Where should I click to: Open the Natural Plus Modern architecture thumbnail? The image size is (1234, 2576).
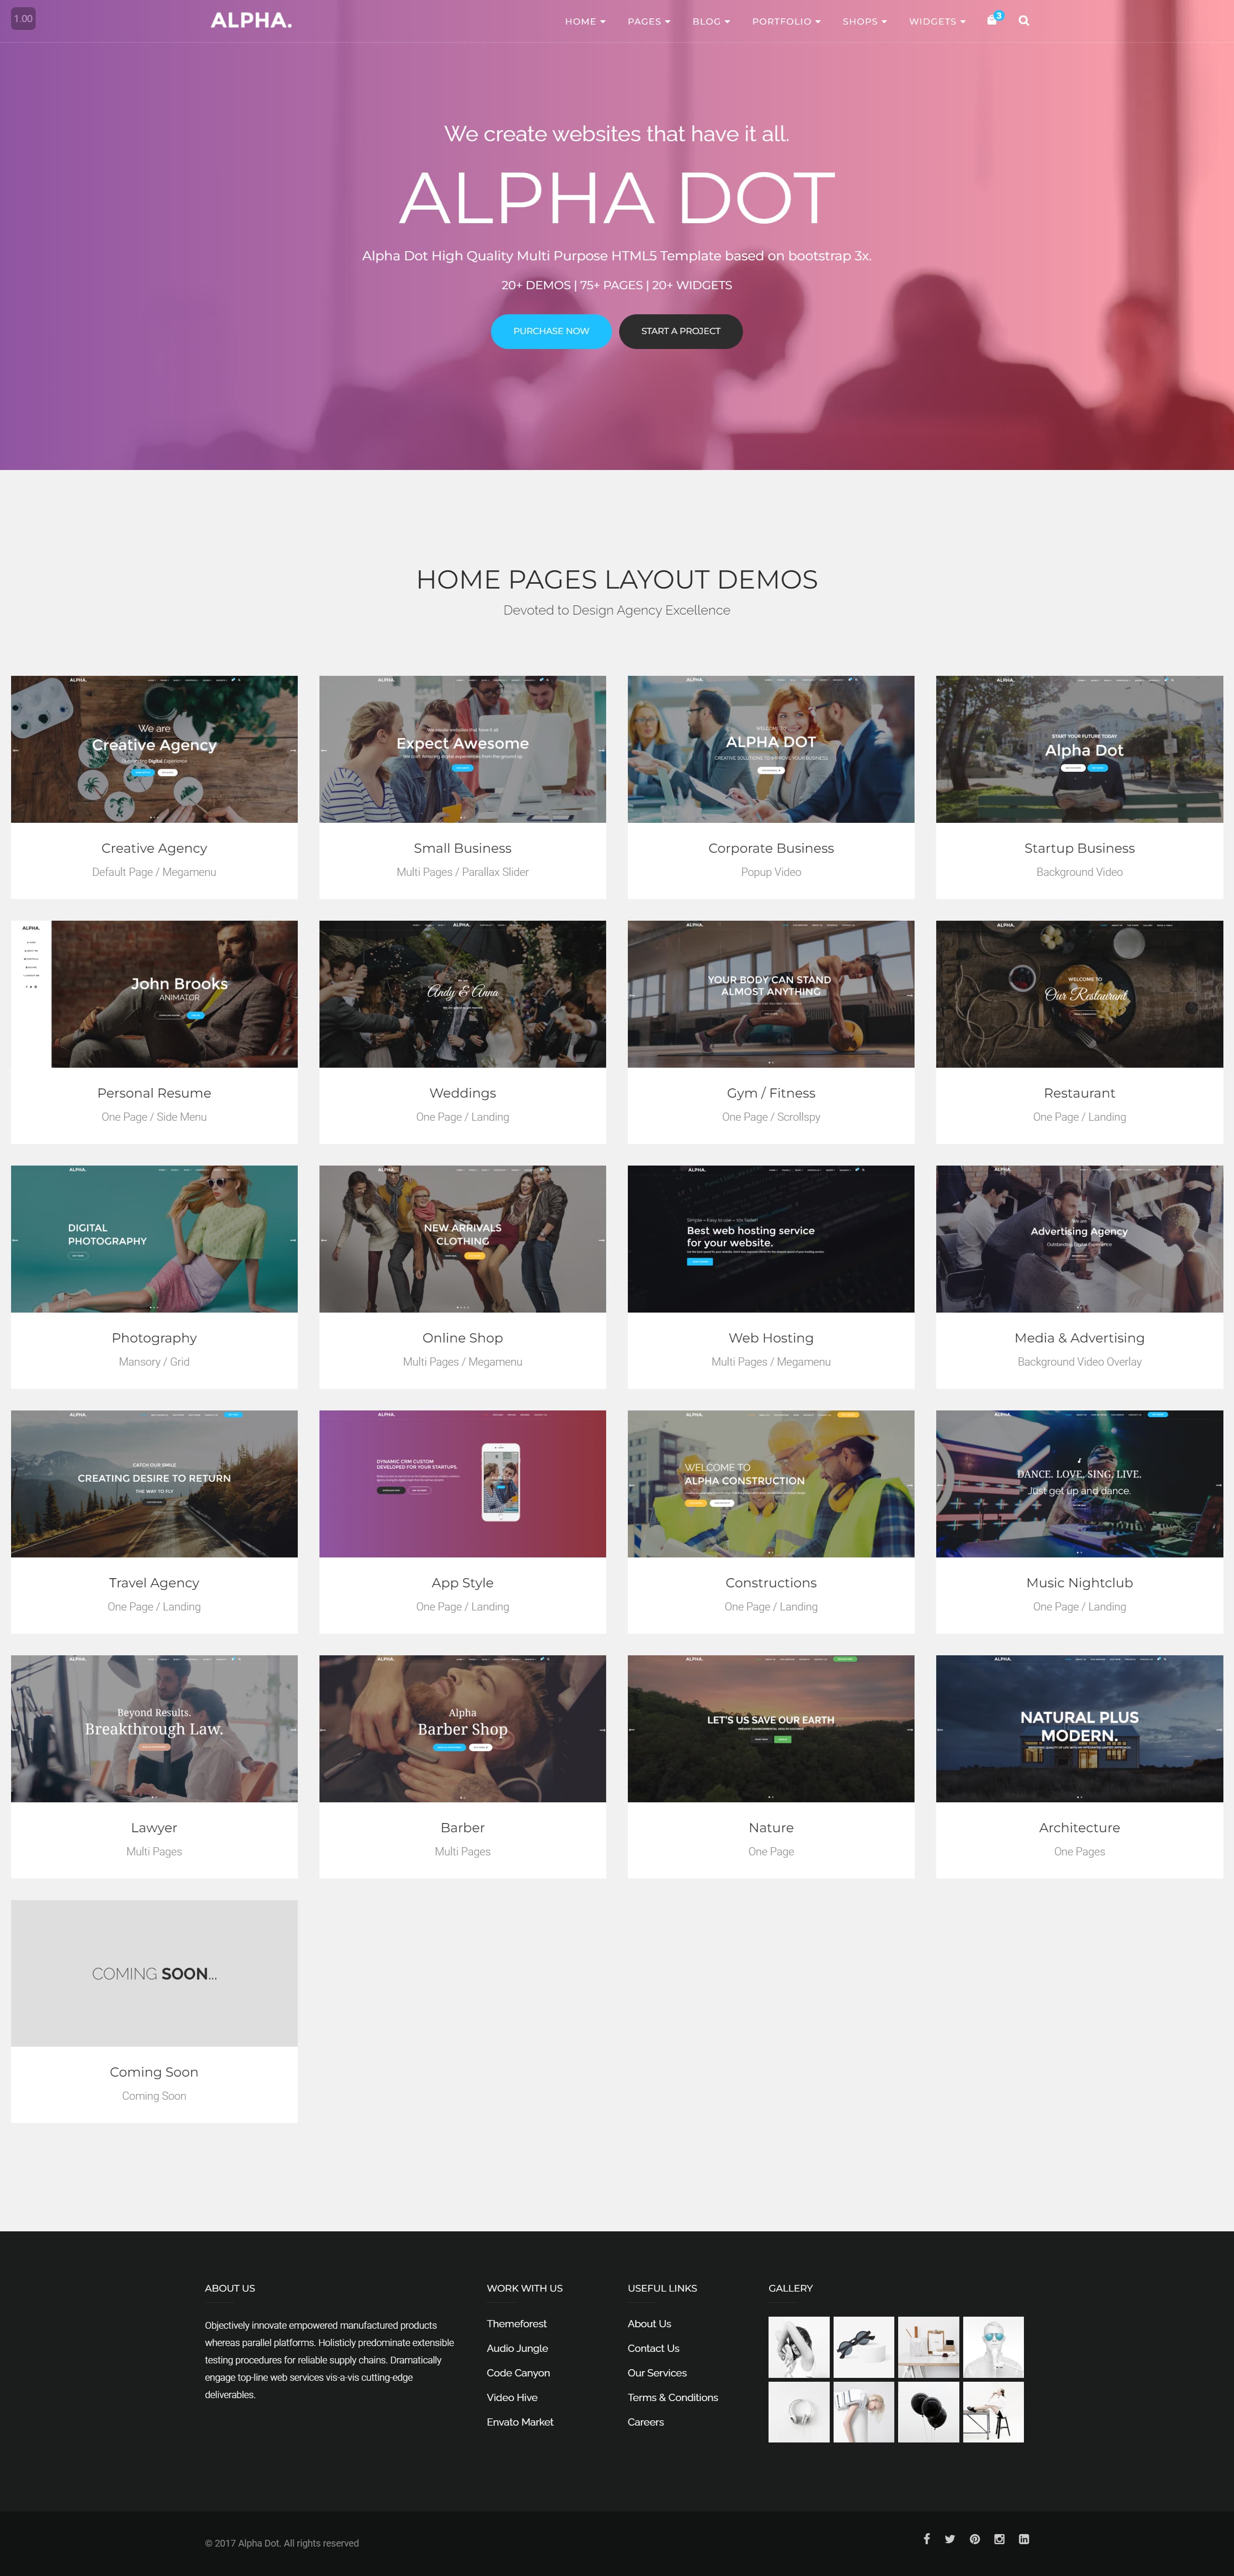1079,1729
